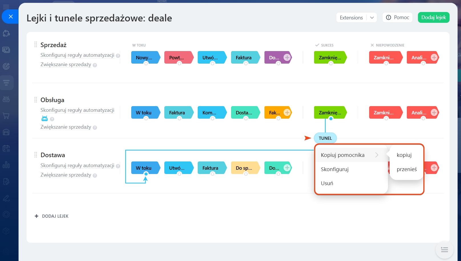Open the bar chart analytics icon in the sidebar
Image resolution: width=461 pixels, height=261 pixels.
(x=6, y=165)
